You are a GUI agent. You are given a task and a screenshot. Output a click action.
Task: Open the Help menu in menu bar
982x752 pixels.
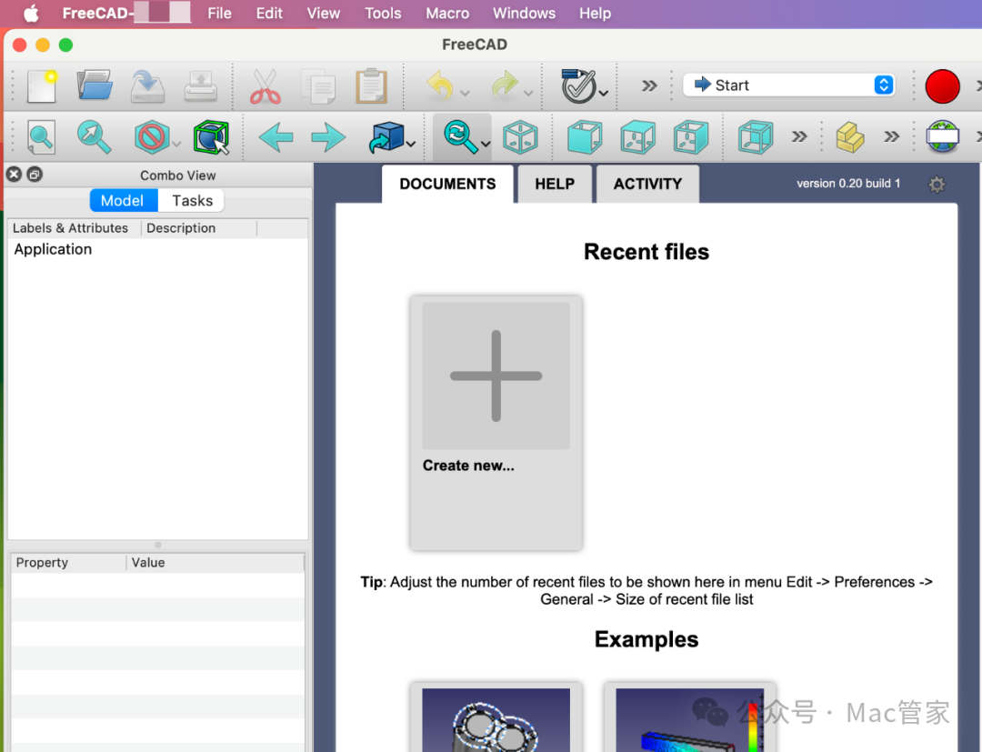pos(595,13)
